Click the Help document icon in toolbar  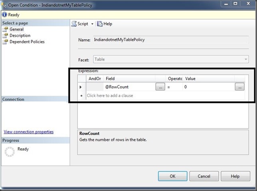click(x=99, y=24)
